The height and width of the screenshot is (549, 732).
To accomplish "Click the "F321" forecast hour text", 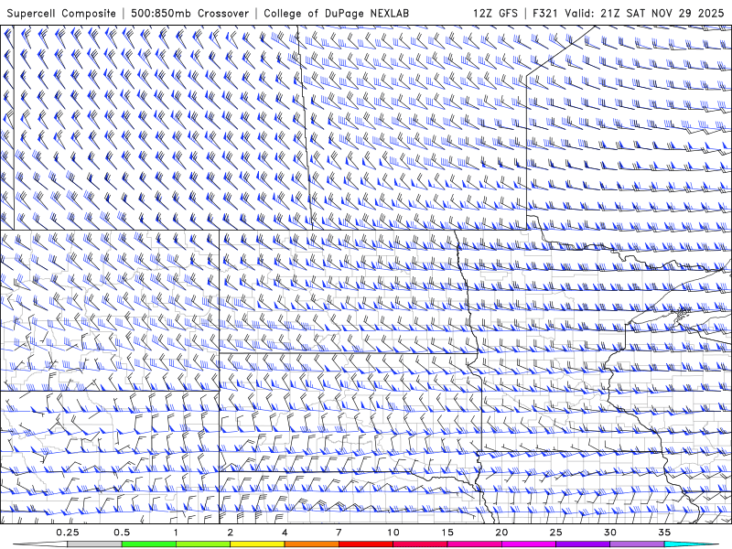I will click(545, 13).
